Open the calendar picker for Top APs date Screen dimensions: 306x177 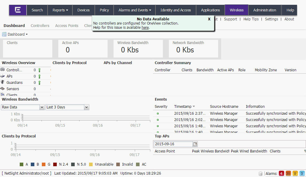click(x=195, y=144)
